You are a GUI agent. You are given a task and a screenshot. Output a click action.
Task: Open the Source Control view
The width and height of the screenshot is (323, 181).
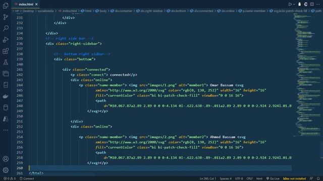click(x=6, y=17)
